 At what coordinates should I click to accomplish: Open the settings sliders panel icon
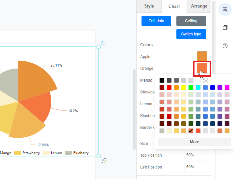225,9
